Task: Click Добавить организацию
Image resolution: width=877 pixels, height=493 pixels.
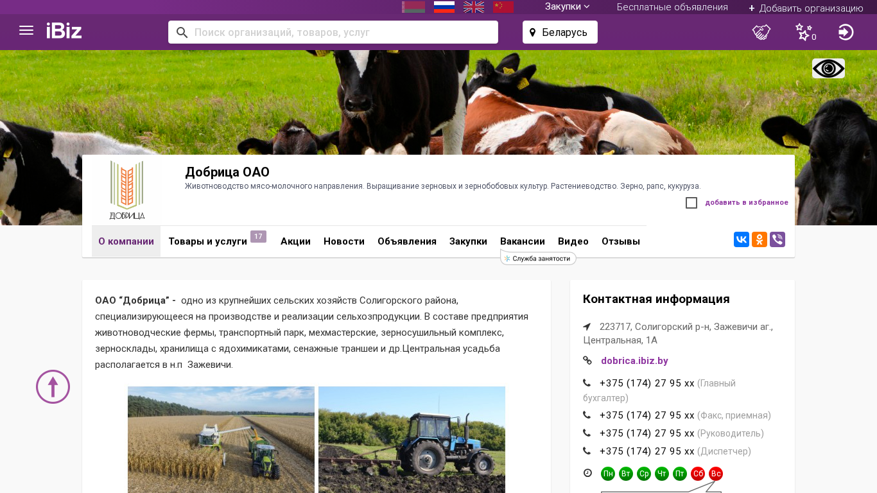Action: (x=806, y=8)
